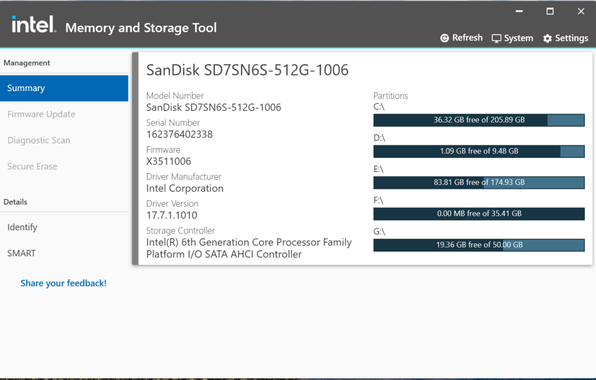The width and height of the screenshot is (596, 380).
Task: Click Intel Corporation driver manufacturer value
Action: [185, 189]
